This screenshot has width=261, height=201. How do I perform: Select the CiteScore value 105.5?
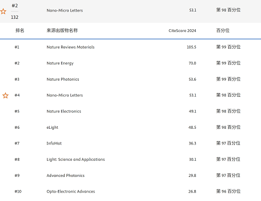(x=192, y=47)
